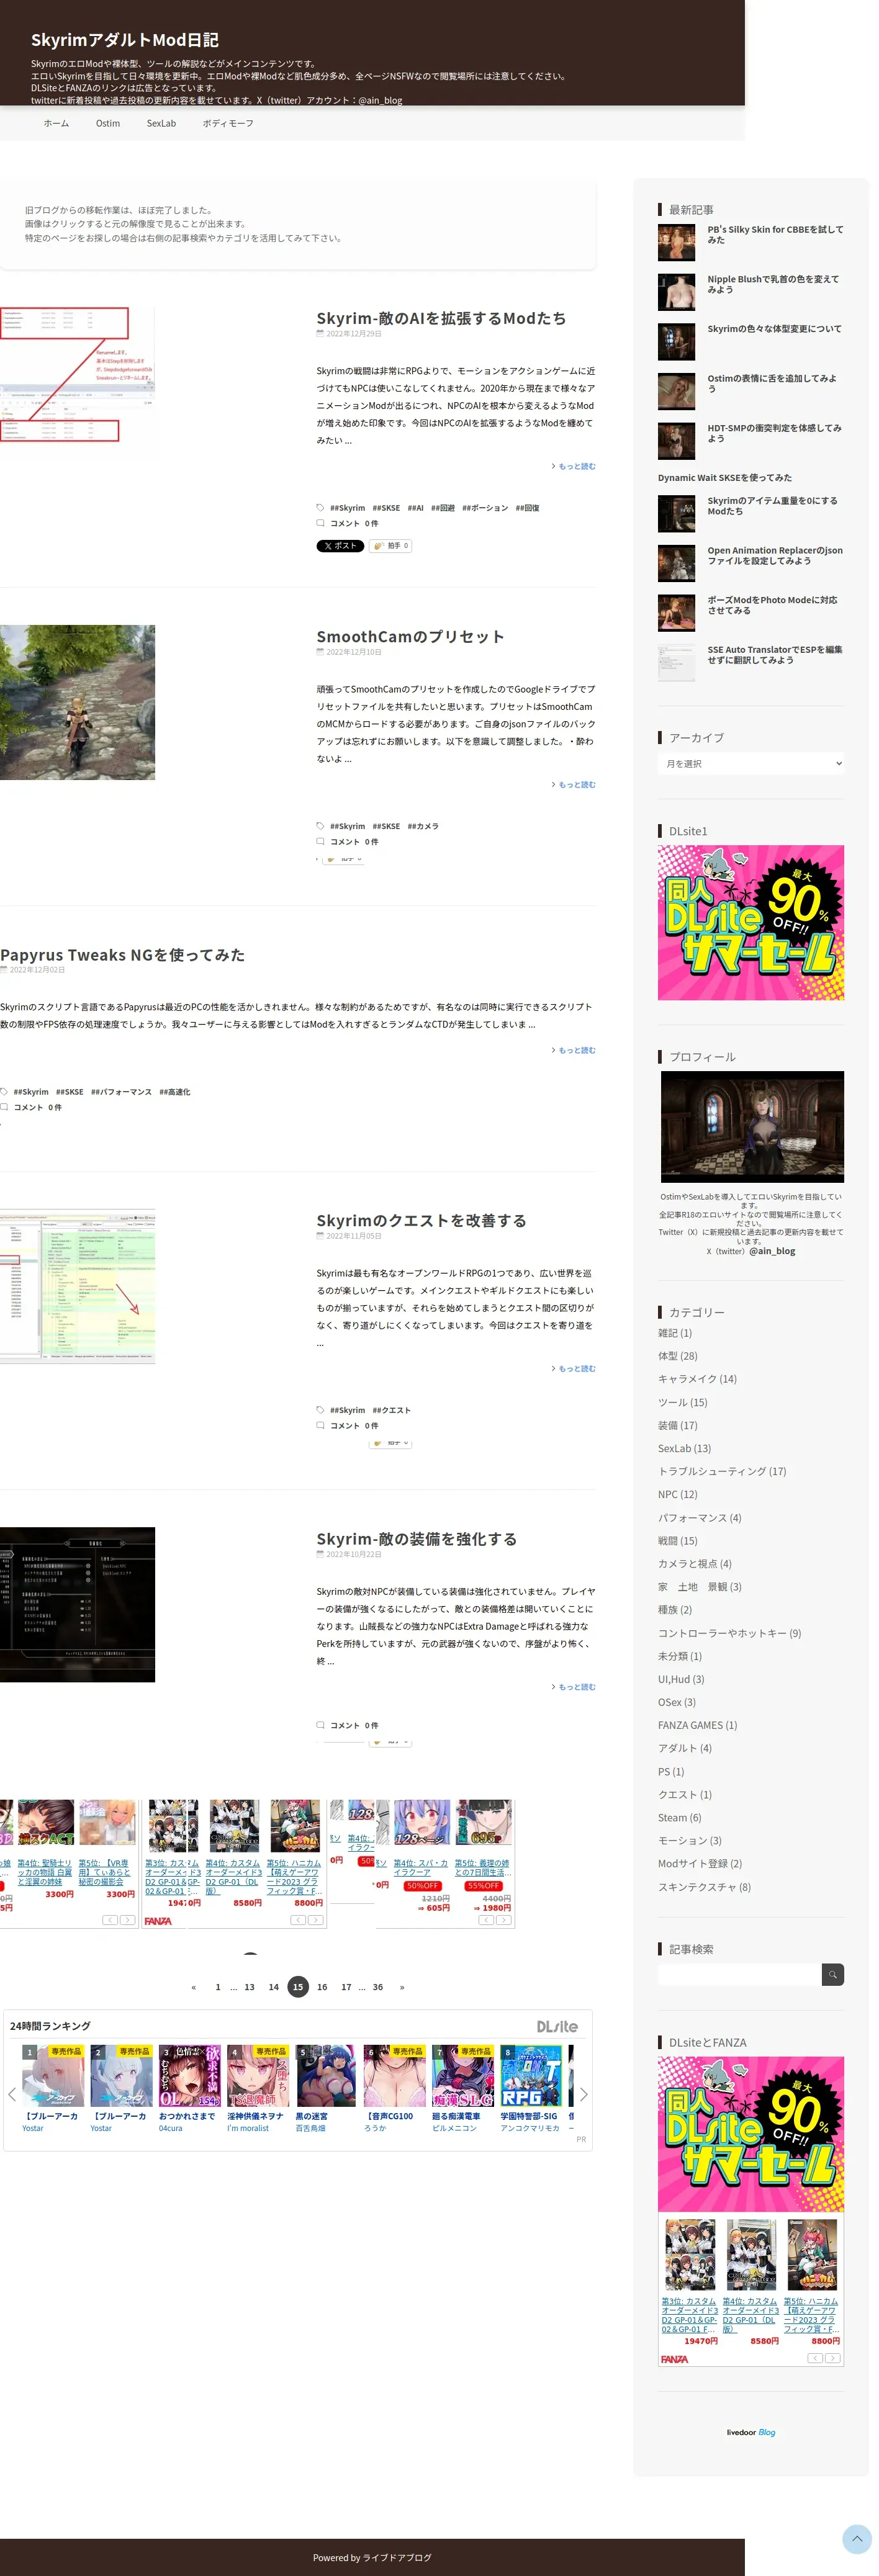Open thumbnail of the enemy AI article

click(x=77, y=384)
